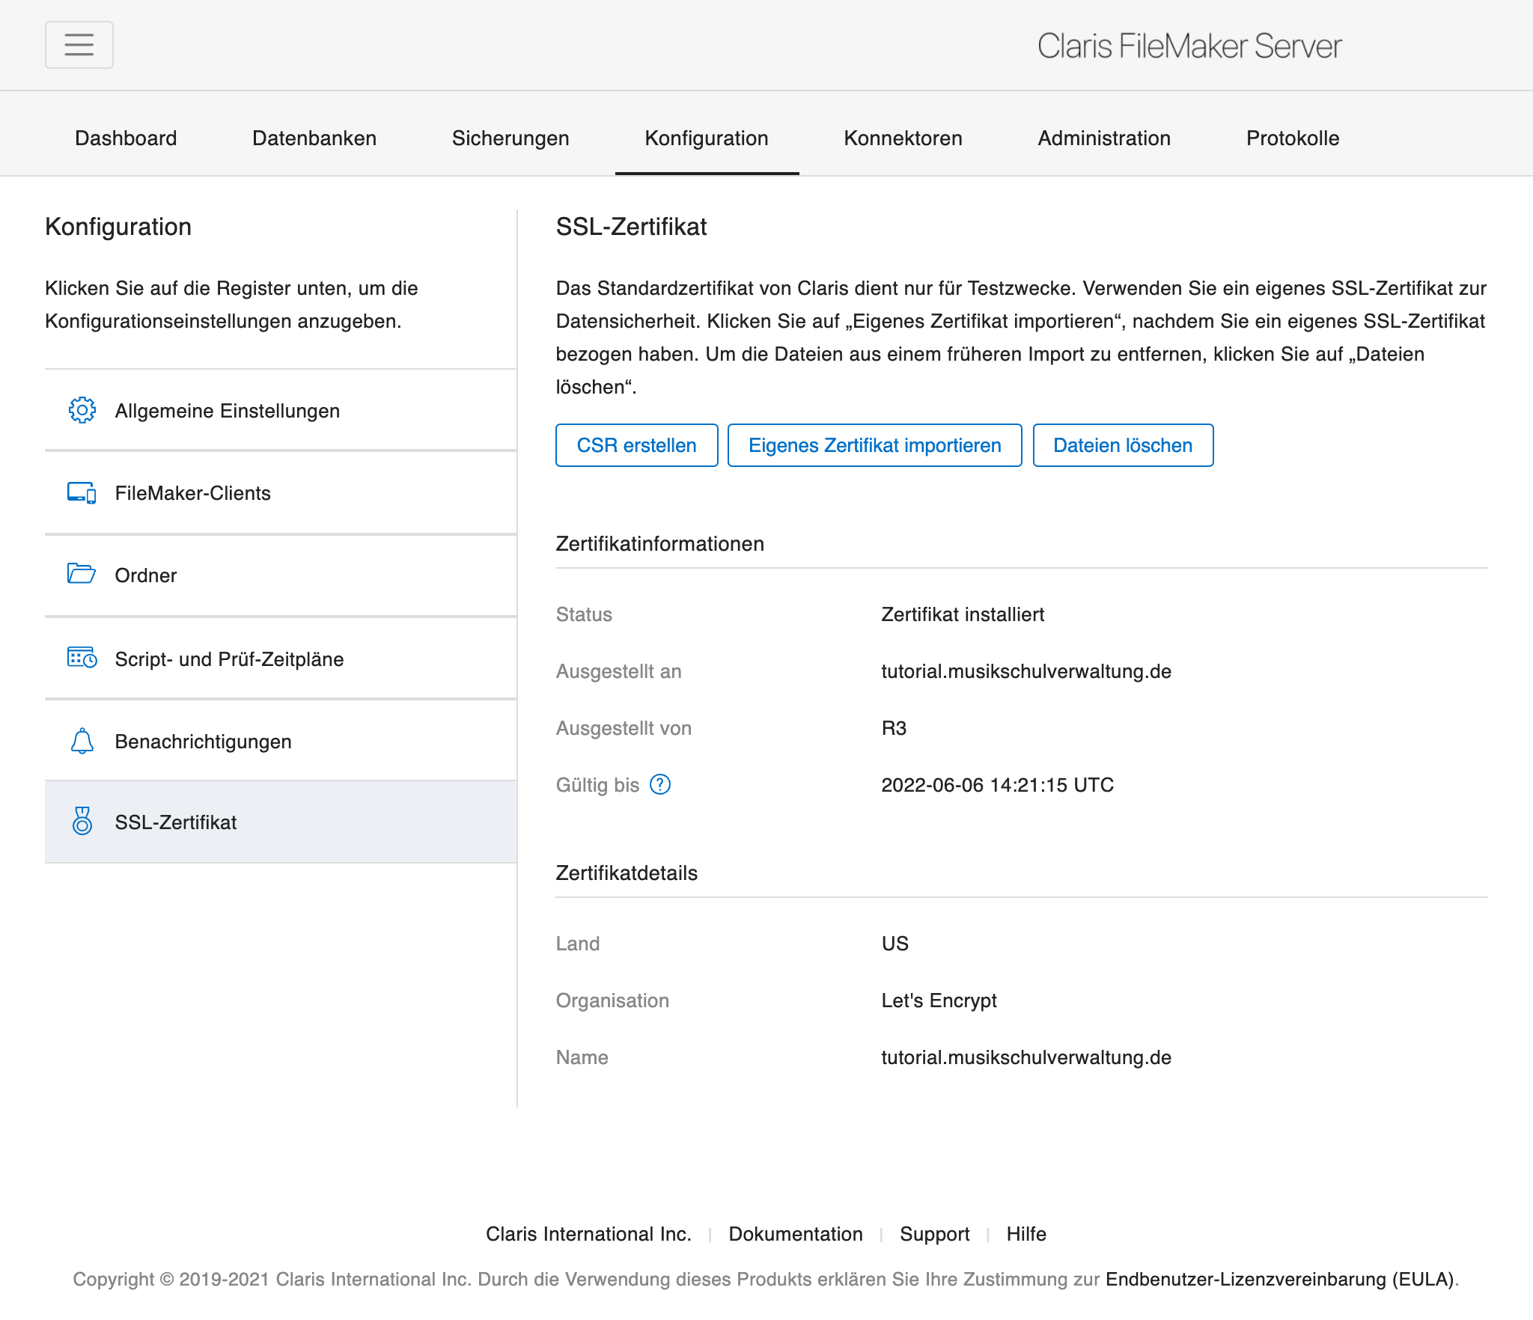Click the devices icon beside FileMaker-Clients
The width and height of the screenshot is (1533, 1320).
[82, 493]
